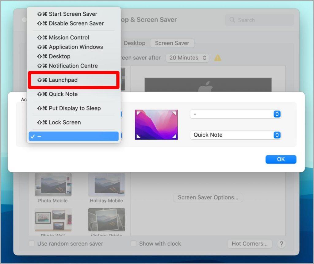Screen dimensions: 314x264
Task: Choose Launchpad from the hot corner menu
Action: pos(74,80)
